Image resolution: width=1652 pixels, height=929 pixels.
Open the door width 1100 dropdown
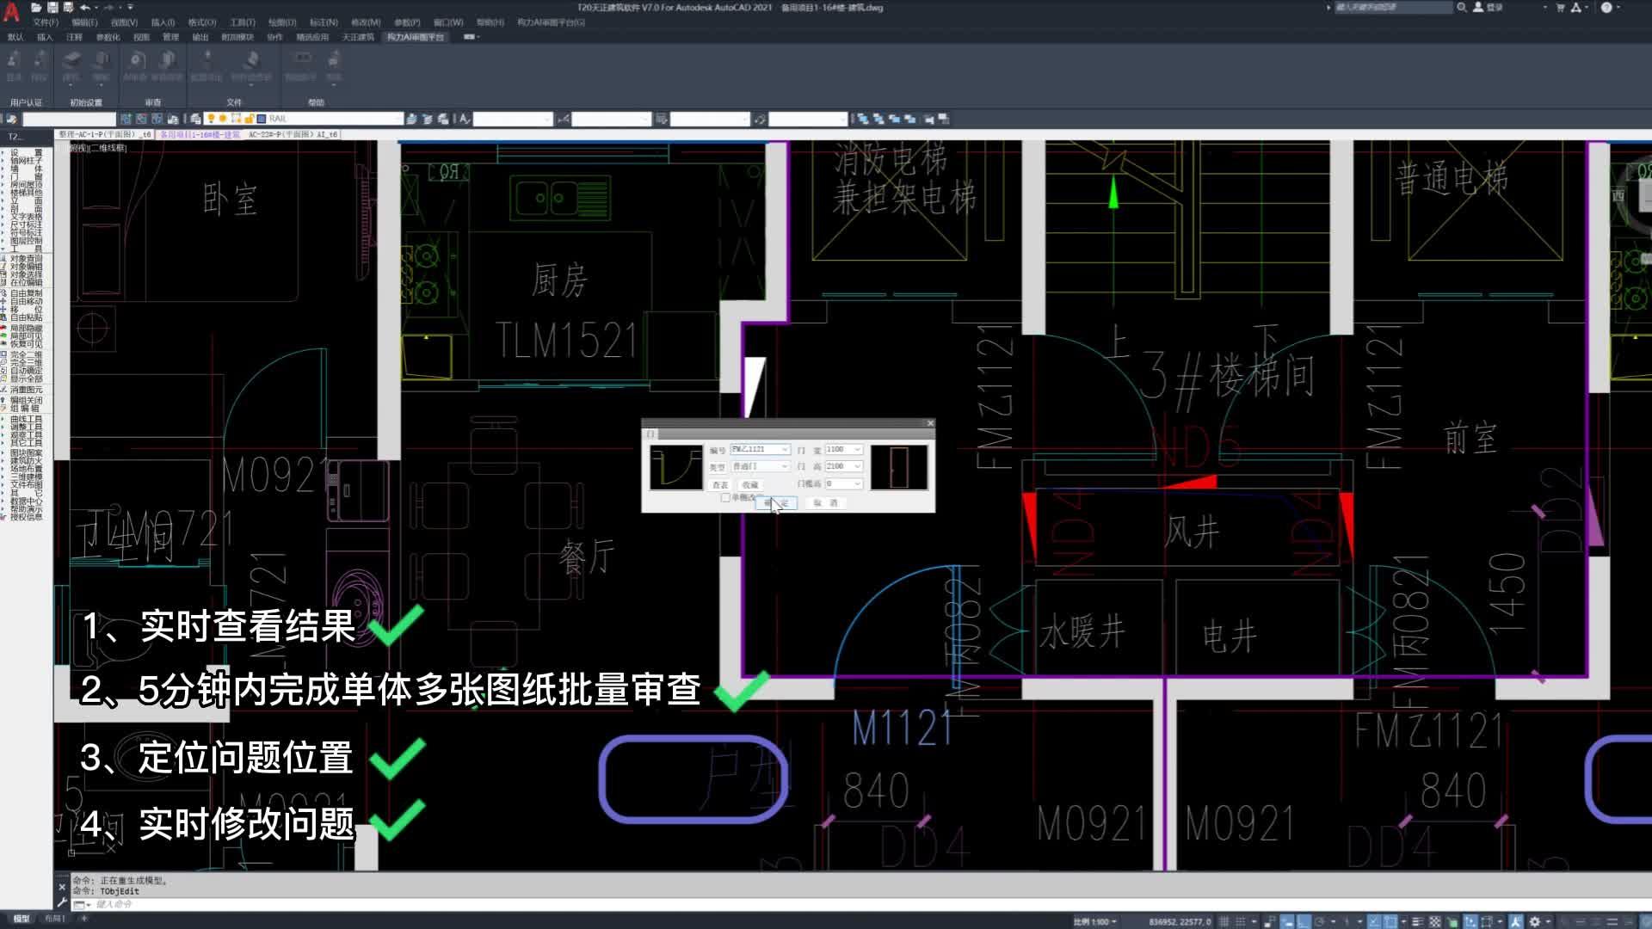(857, 449)
